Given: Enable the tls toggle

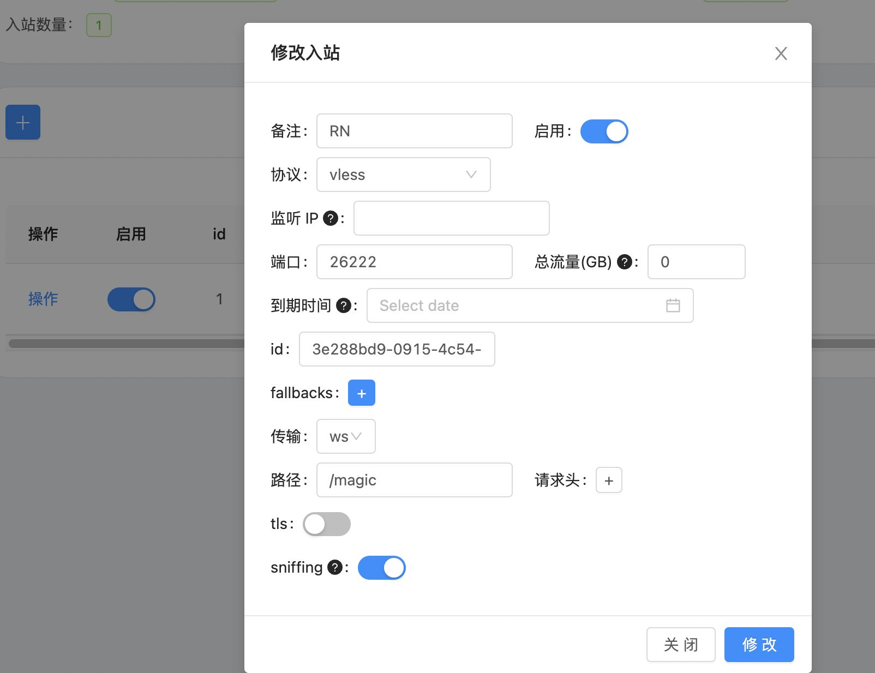Looking at the screenshot, I should click(x=327, y=524).
